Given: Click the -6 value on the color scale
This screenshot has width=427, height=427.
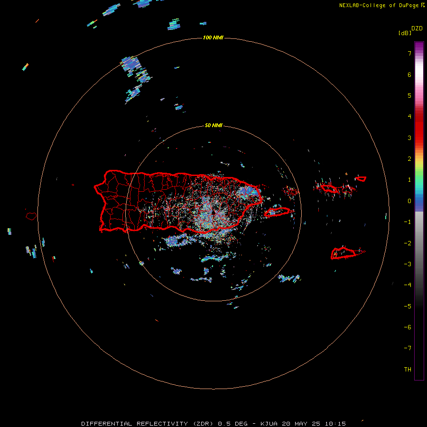Looking at the screenshot, I should 408,327.
